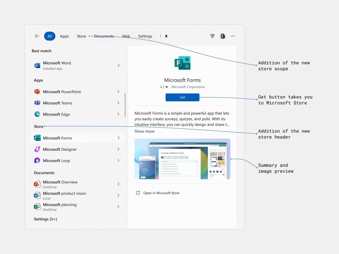339x254 pixels.
Task: Click the back arrow icon
Action: (x=37, y=36)
